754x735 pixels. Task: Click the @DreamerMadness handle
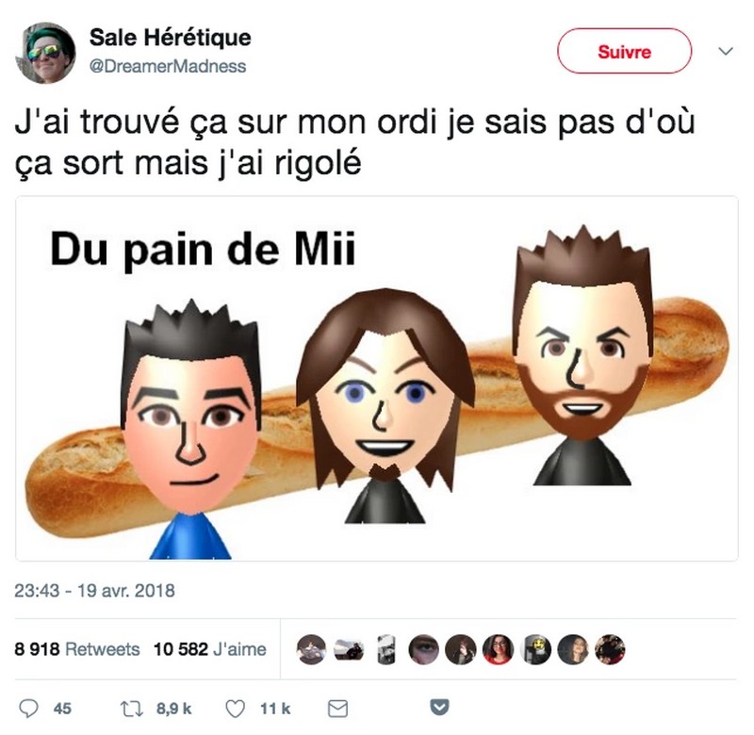(x=168, y=66)
